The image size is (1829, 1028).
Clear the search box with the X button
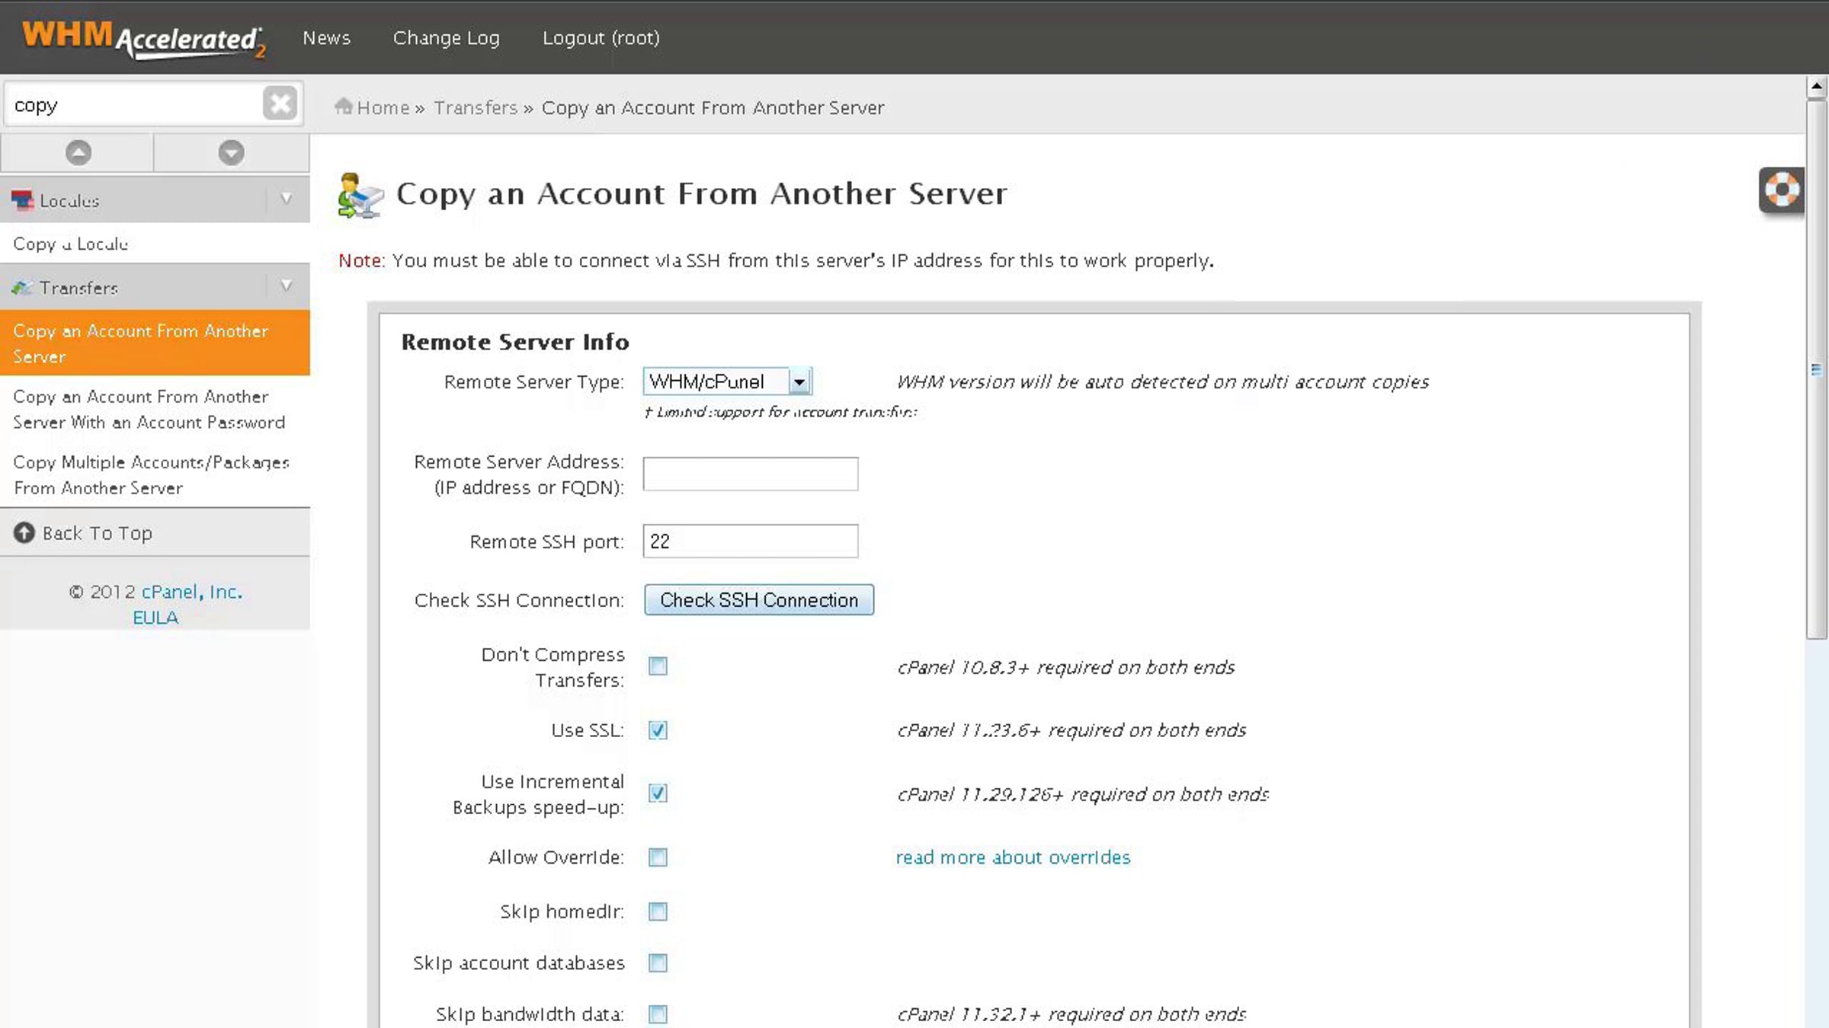click(280, 103)
